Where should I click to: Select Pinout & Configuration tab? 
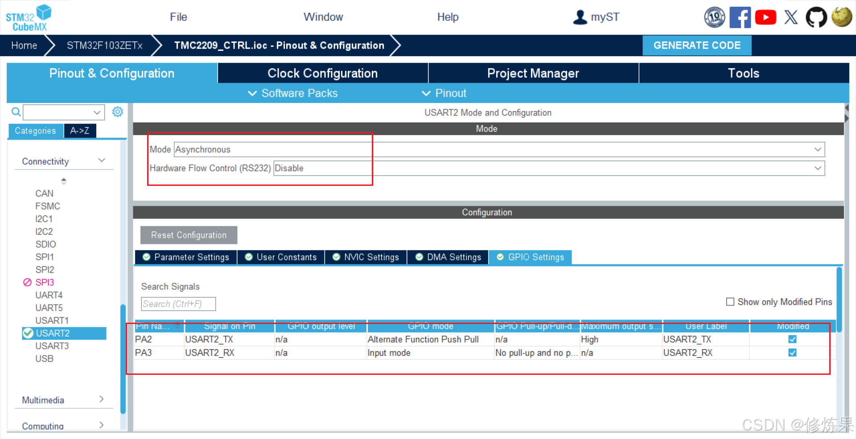tap(112, 73)
